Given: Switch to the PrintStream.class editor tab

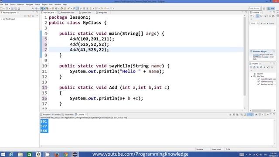Looking at the screenshot, I should (68, 13).
